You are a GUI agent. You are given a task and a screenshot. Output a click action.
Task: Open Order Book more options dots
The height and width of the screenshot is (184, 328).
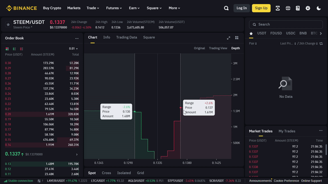pos(77,38)
